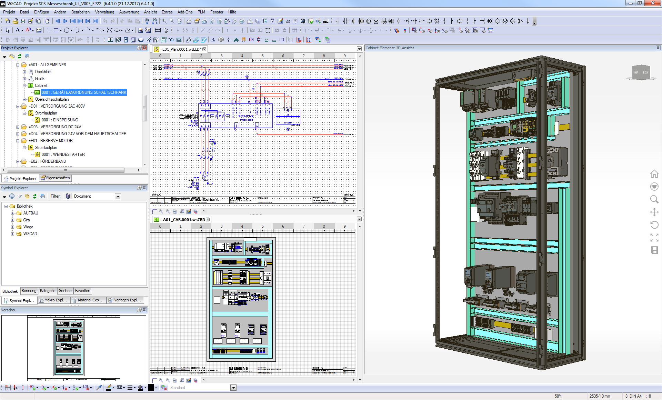Toggle pin on Vorschau panel
Viewport: 662px width, 400px height.
pos(139,310)
